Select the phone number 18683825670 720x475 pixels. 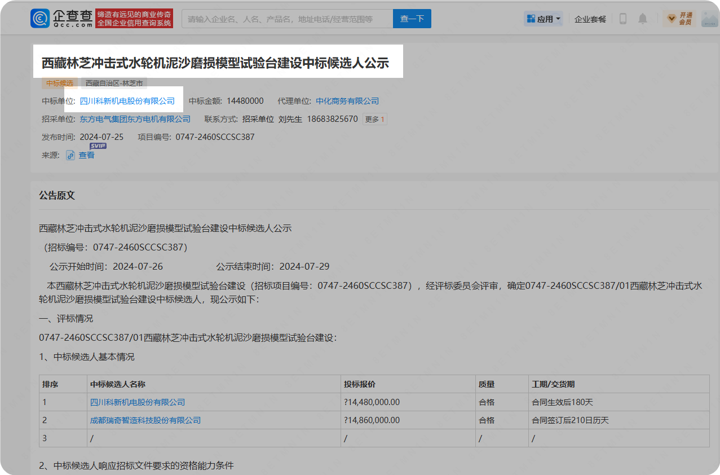pyautogui.click(x=332, y=120)
